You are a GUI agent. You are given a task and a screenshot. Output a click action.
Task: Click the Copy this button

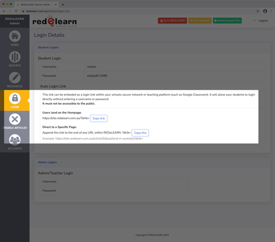[140, 133]
